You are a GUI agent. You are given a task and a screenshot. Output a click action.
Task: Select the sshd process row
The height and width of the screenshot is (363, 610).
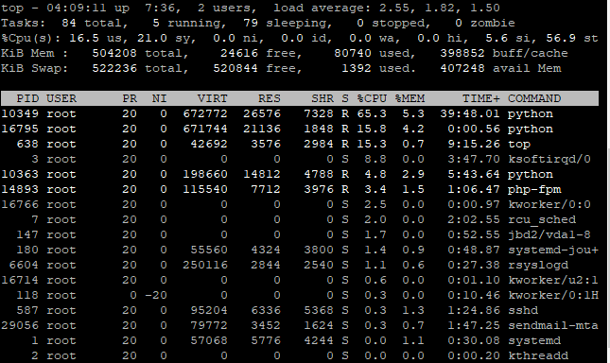[x=300, y=310]
